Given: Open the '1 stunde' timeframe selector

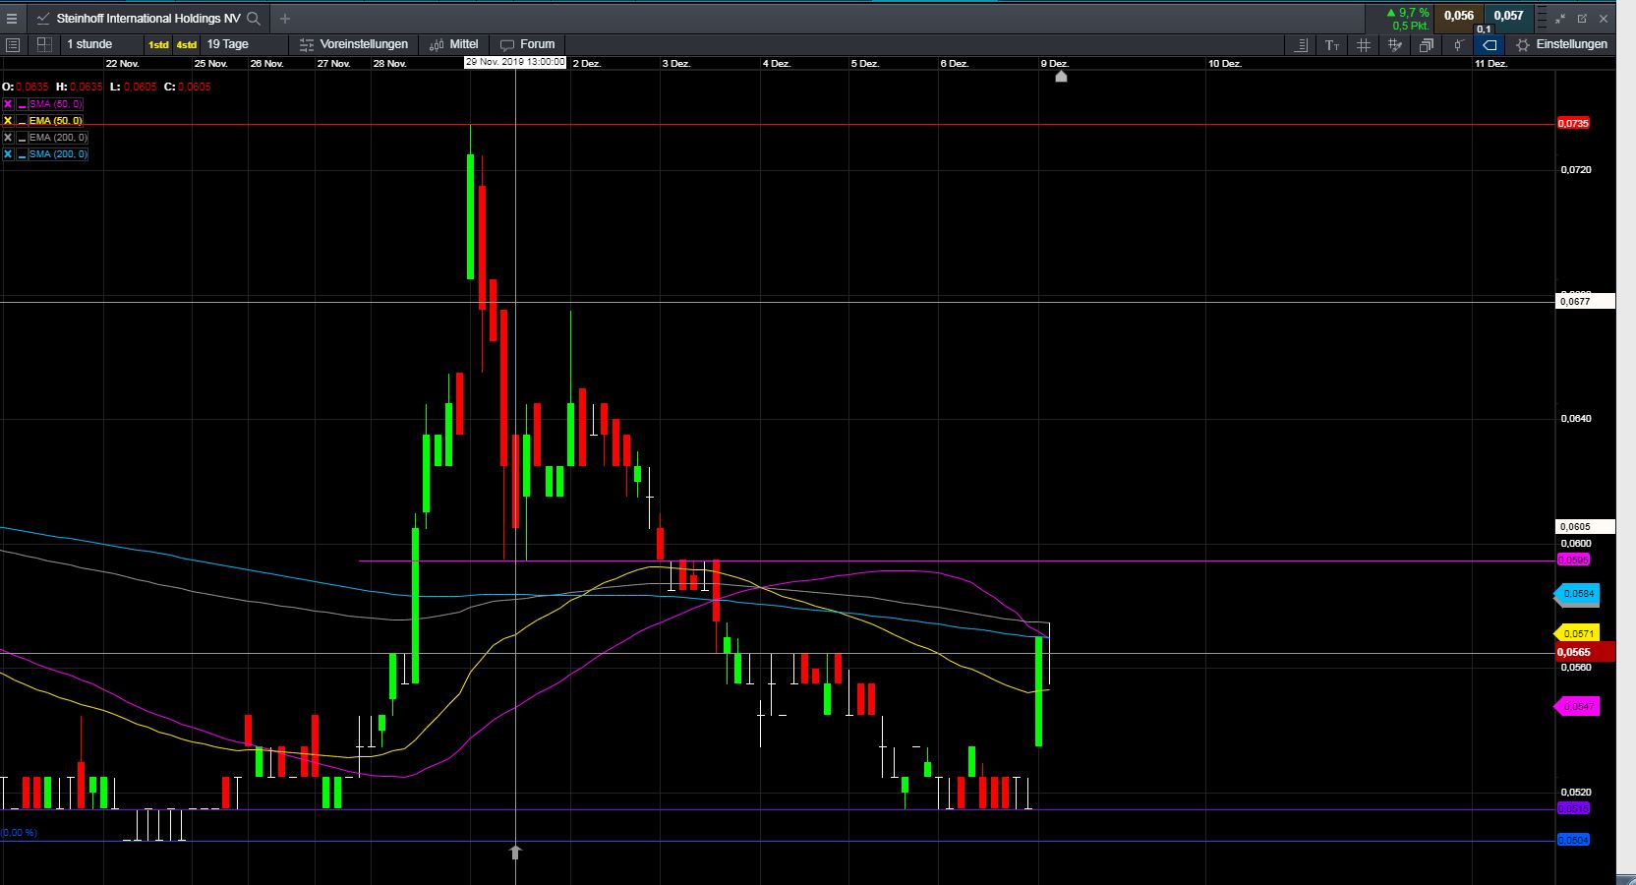Looking at the screenshot, I should pos(91,44).
